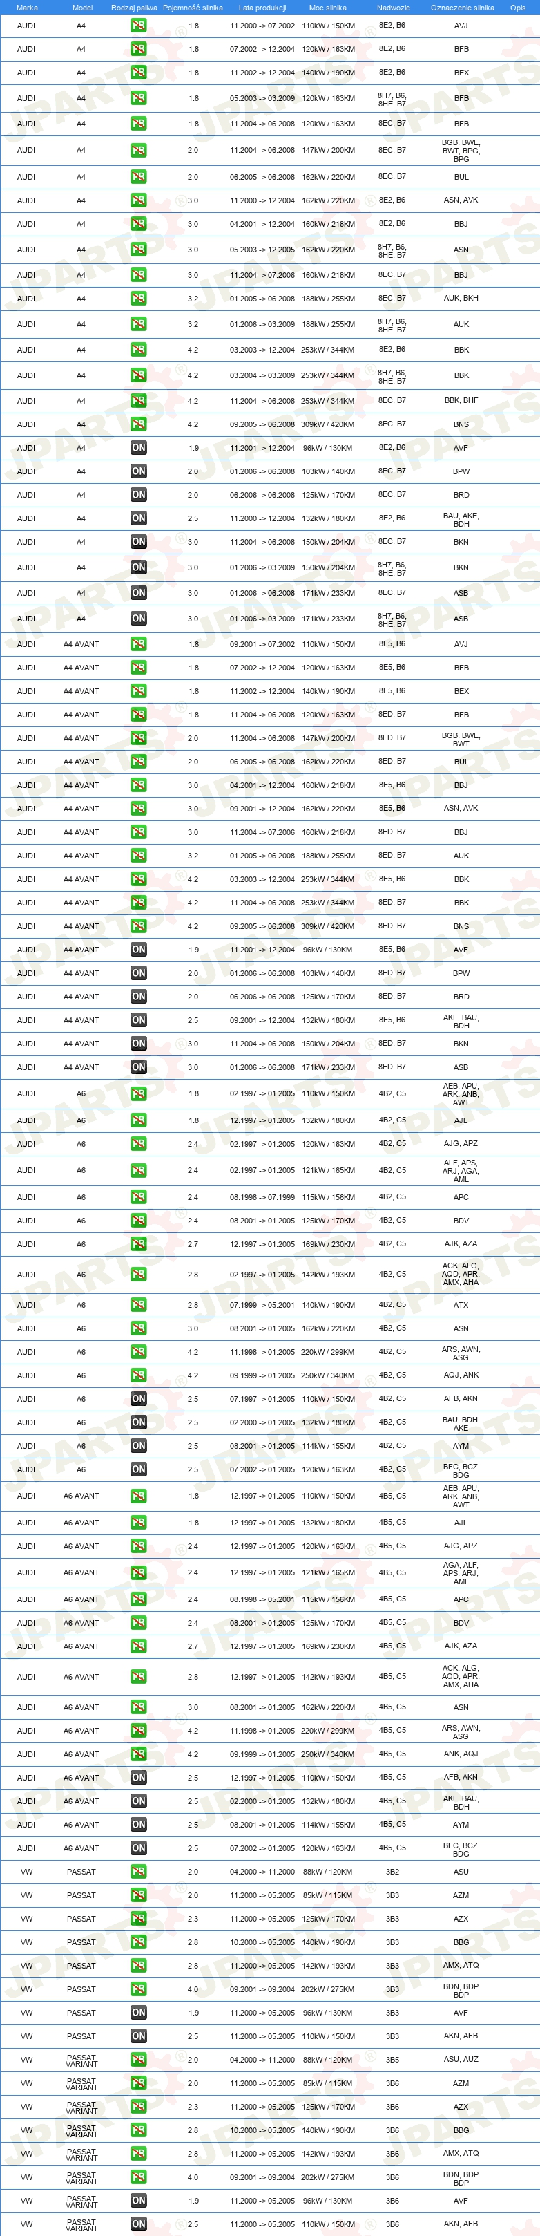This screenshot has width=540, height=2236.
Task: Click diesel ON icon in A6 AVANT AYM row
Action: [139, 1825]
